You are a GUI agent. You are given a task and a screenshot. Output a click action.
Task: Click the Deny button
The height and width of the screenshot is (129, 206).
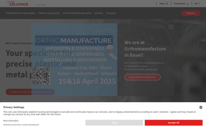click(x=114, y=123)
